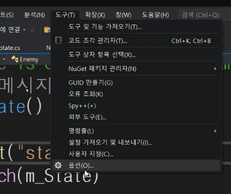Click the gear icon beside 옵션
The width and height of the screenshot is (231, 194).
point(58,165)
